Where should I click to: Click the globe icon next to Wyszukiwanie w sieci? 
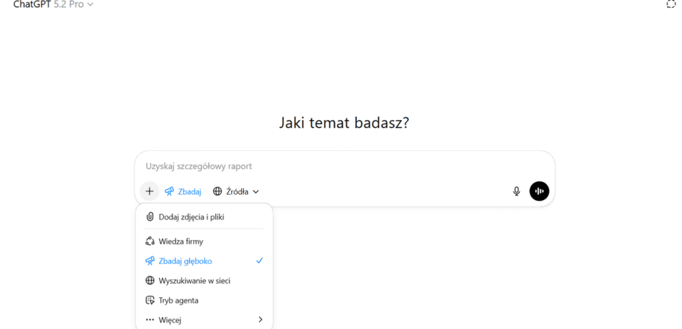pyautogui.click(x=150, y=280)
